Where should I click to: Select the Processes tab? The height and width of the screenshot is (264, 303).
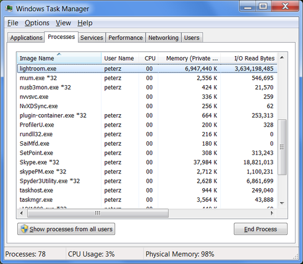click(61, 37)
